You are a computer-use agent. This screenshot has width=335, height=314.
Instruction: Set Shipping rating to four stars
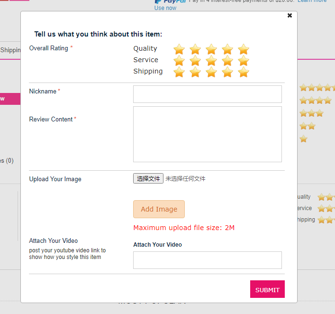(227, 72)
